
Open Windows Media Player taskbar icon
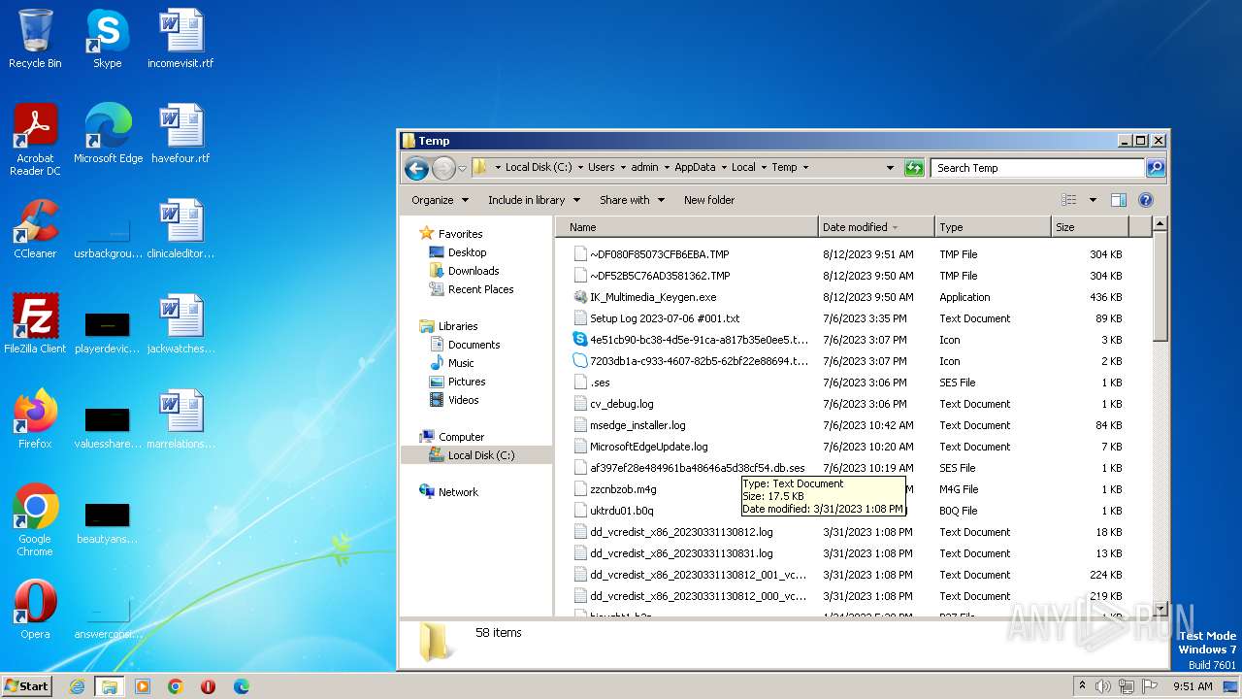pos(143,686)
